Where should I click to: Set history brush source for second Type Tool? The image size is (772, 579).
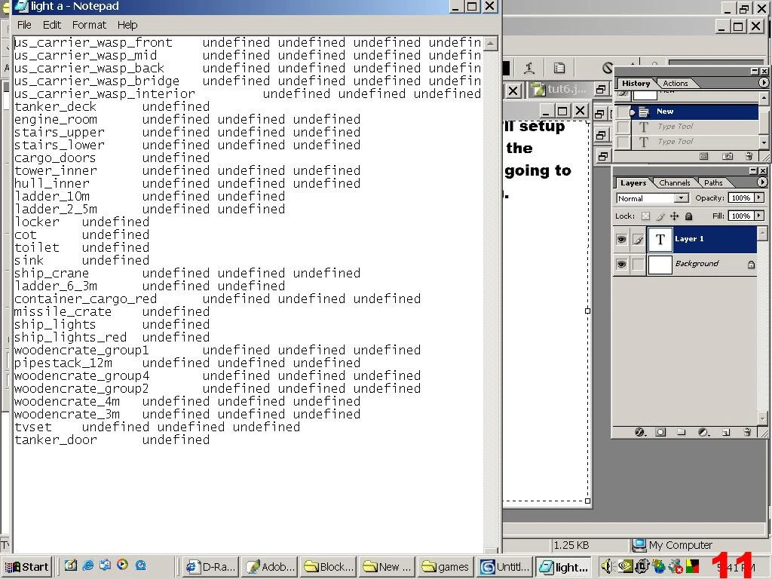tap(623, 142)
